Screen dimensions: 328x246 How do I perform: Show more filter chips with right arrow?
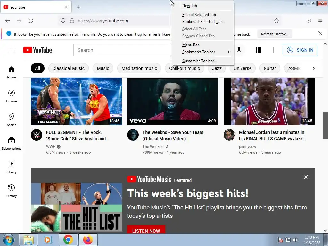pyautogui.click(x=313, y=68)
